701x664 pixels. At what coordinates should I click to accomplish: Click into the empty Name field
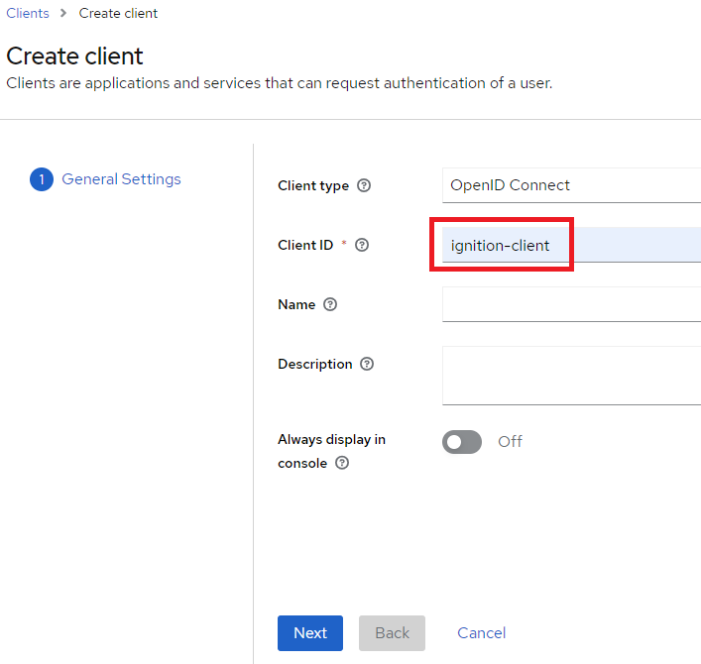tap(571, 304)
